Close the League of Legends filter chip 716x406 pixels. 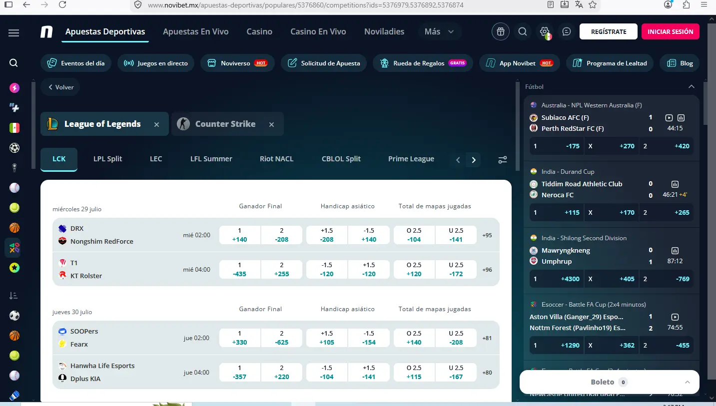click(x=156, y=124)
